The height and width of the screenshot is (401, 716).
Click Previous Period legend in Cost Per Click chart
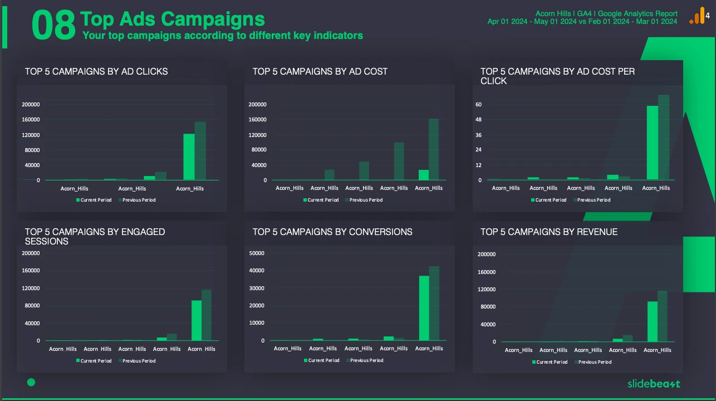592,200
